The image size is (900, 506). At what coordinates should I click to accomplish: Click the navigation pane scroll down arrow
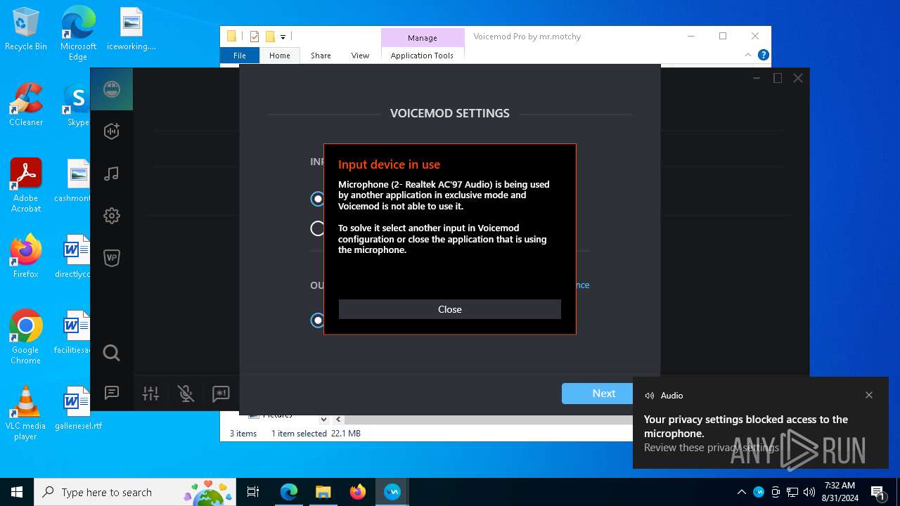point(323,419)
